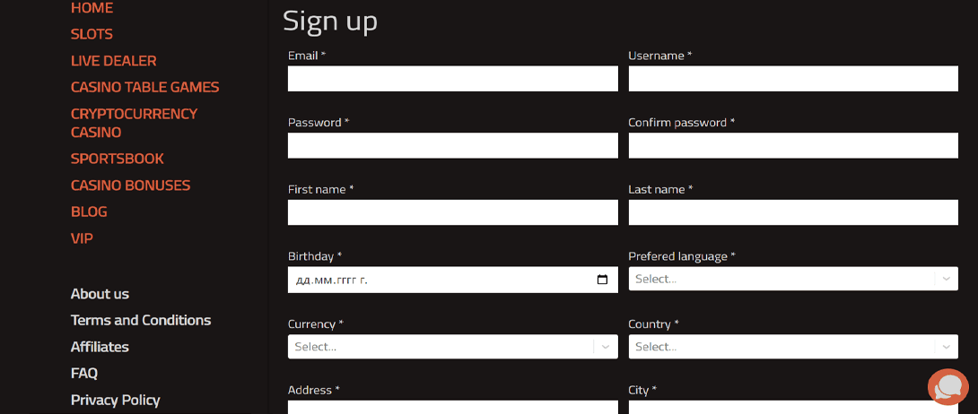Open the Birthday calendar picker icon
Screen dimensions: 978x414
pos(602,280)
